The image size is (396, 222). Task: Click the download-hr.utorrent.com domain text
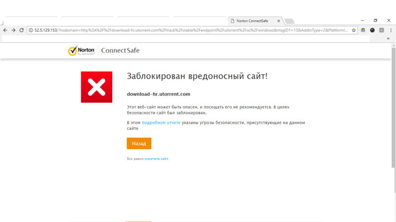point(158,94)
